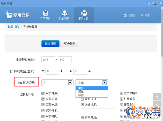The image size is (163, 121).
Task: Uncheck the 买家-姓名 checkbox
Action: (x=43, y=93)
